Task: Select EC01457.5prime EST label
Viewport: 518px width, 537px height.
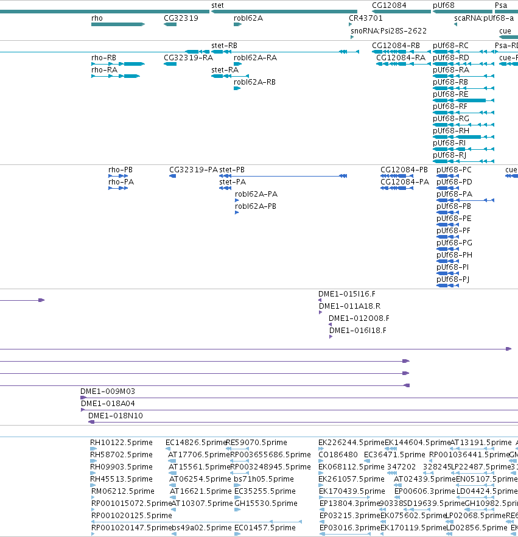Action: click(x=265, y=528)
